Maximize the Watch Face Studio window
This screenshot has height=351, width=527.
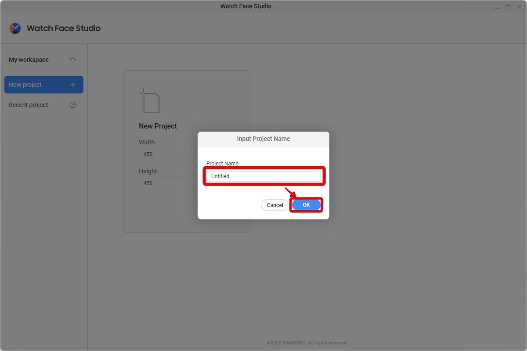(x=508, y=7)
